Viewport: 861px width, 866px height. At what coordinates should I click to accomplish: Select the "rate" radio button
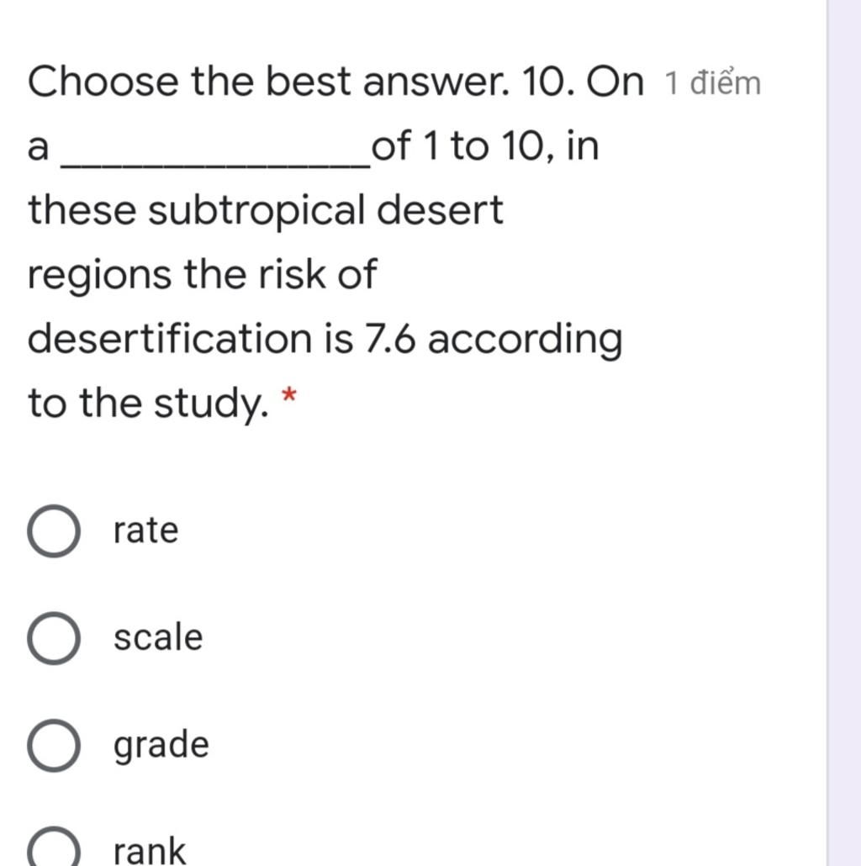[x=54, y=531]
